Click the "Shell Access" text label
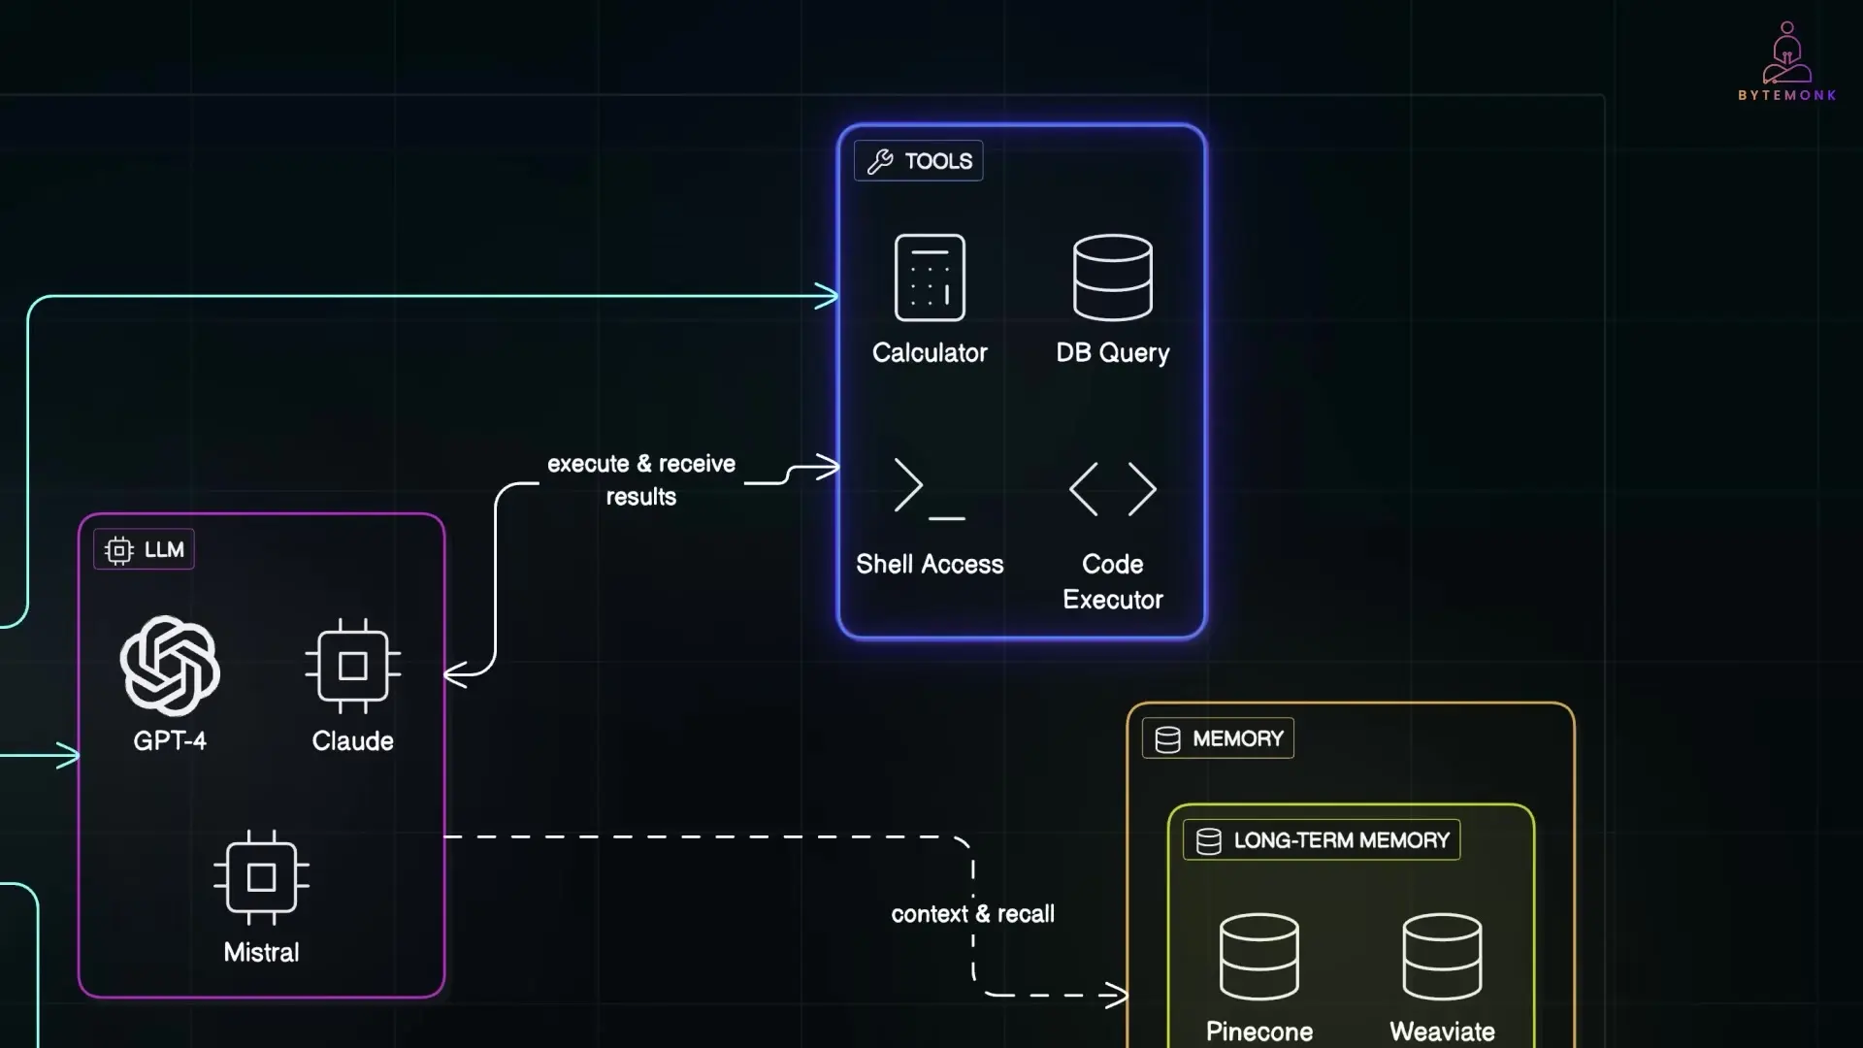Viewport: 1863px width, 1048px height. pyautogui.click(x=930, y=565)
